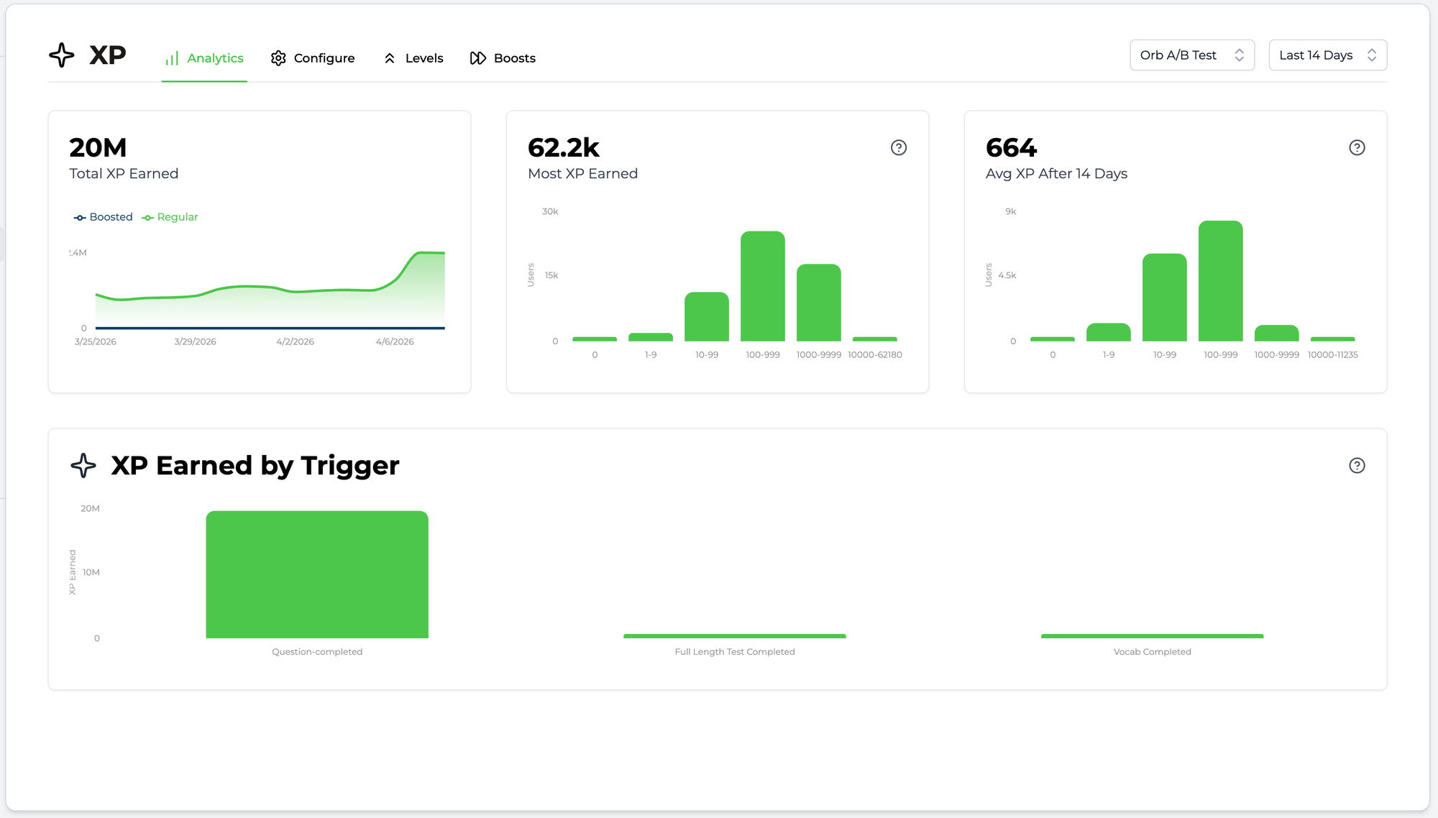
Task: Click the Configure gear icon
Action: point(278,58)
